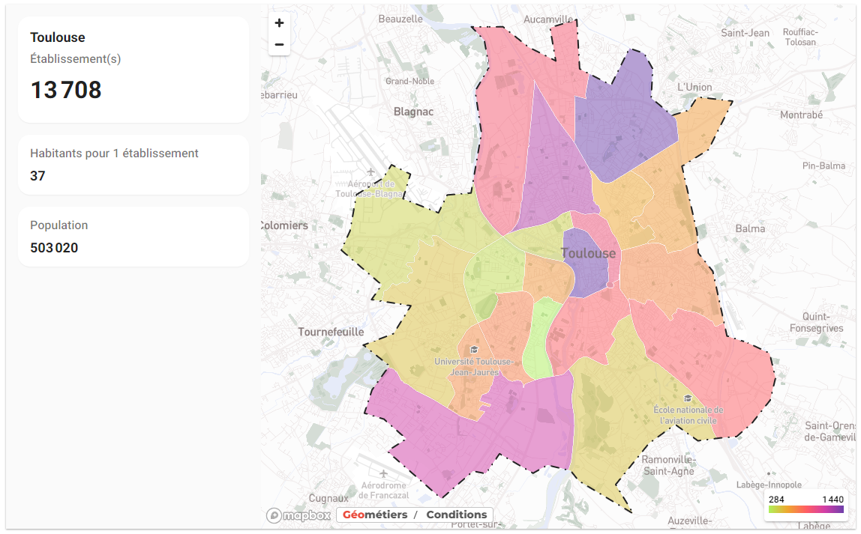Open the Mapbox logo link
The image size is (861, 534).
point(298,515)
